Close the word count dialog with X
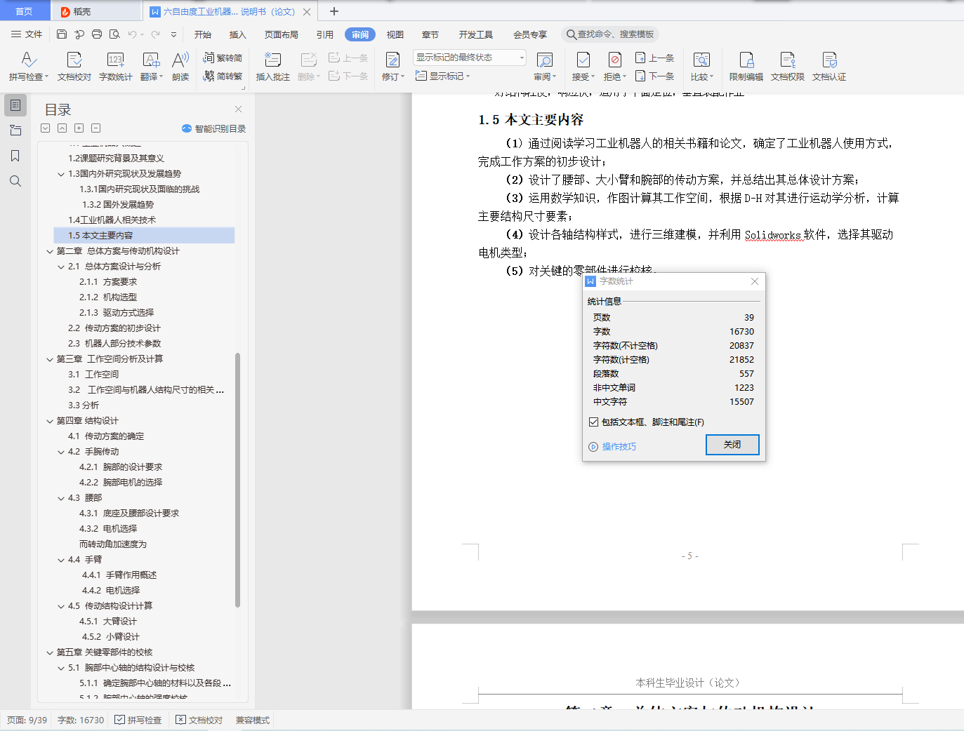964x731 pixels. [x=755, y=281]
